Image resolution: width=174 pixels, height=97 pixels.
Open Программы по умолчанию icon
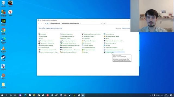[x=61, y=43]
